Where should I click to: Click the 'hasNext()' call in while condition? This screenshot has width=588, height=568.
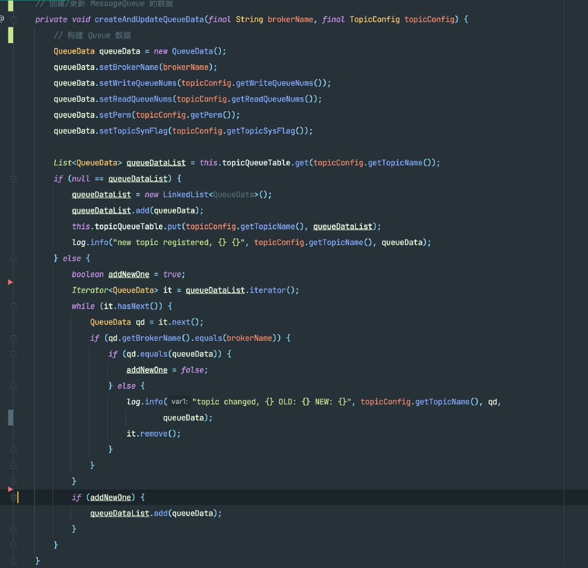pyautogui.click(x=140, y=306)
